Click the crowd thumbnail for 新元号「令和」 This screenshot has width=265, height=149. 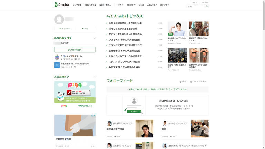coord(177,56)
